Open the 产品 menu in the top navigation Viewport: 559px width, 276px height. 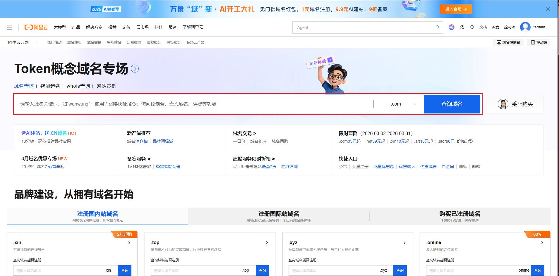click(x=76, y=27)
